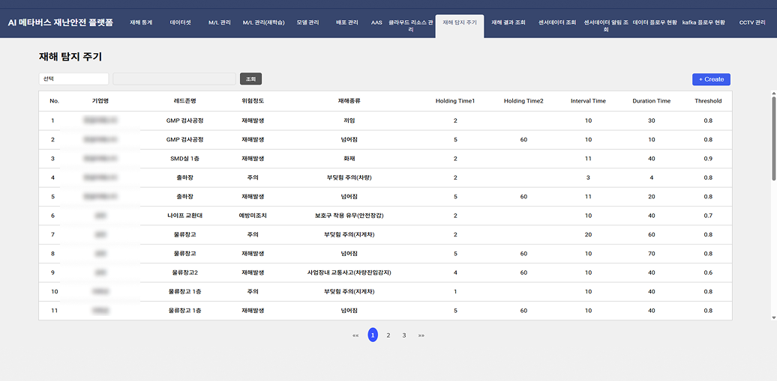Click threshold 0.6 in row 9
Viewport: 777px width, 381px height.
click(708, 272)
